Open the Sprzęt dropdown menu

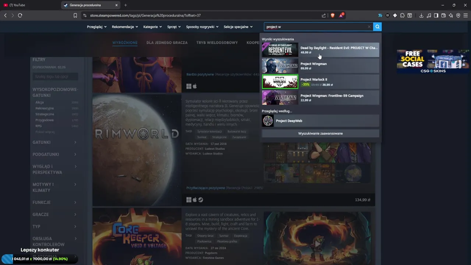point(174,27)
